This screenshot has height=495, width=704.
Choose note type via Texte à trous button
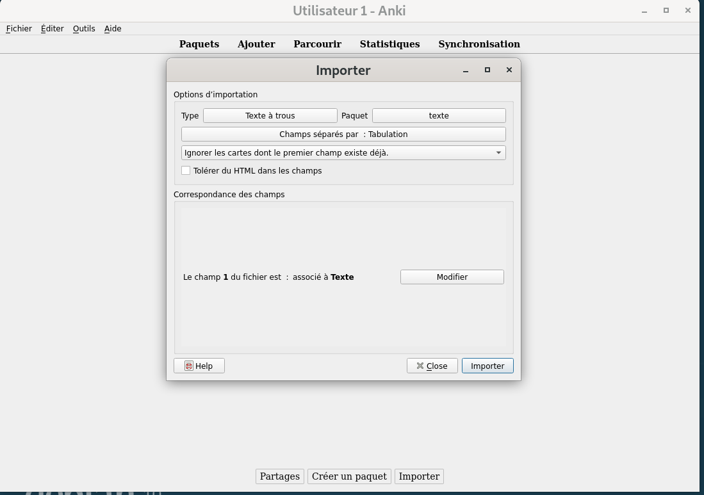[270, 115]
